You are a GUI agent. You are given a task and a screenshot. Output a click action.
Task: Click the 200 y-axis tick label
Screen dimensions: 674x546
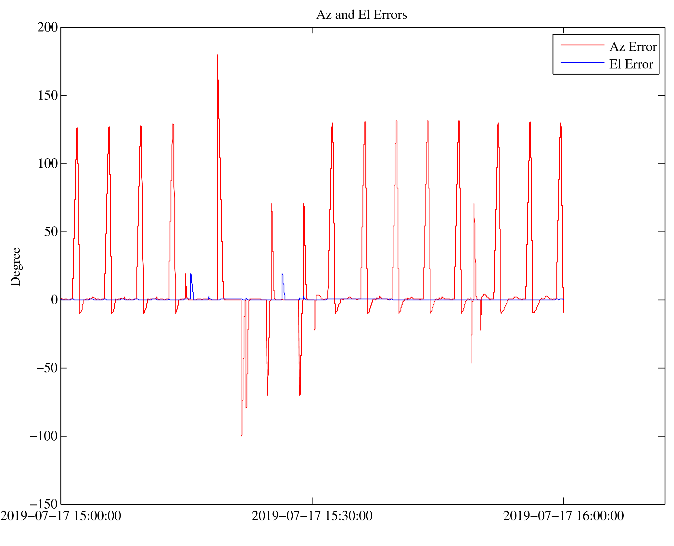(x=47, y=28)
